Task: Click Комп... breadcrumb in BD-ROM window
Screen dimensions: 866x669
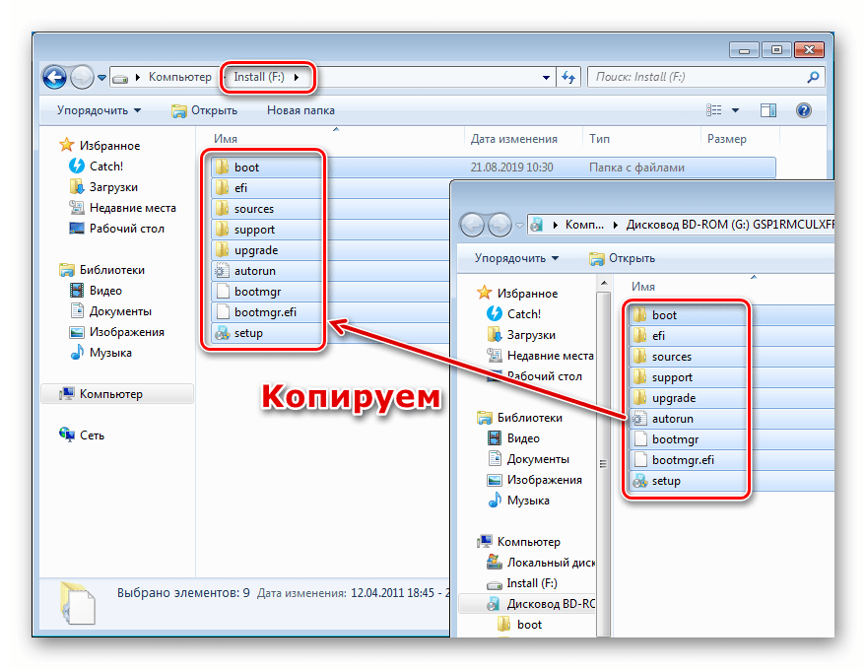Action: click(x=584, y=225)
